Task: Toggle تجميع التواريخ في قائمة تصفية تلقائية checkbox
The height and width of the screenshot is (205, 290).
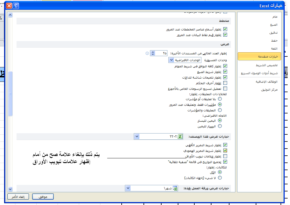Action: [x=225, y=162]
